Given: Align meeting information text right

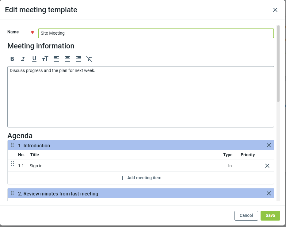Looking at the screenshot, I should (x=78, y=59).
